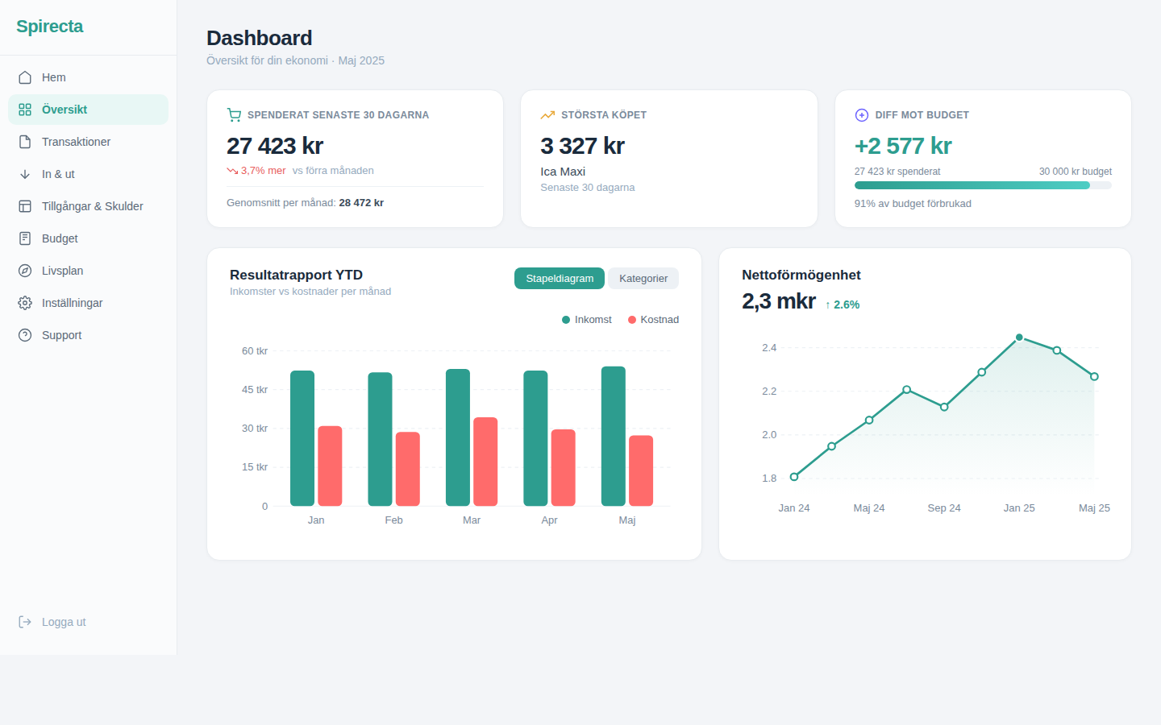Viewport: 1161px width, 725px height.
Task: Toggle Inkomst series in chart legend
Action: click(x=587, y=320)
